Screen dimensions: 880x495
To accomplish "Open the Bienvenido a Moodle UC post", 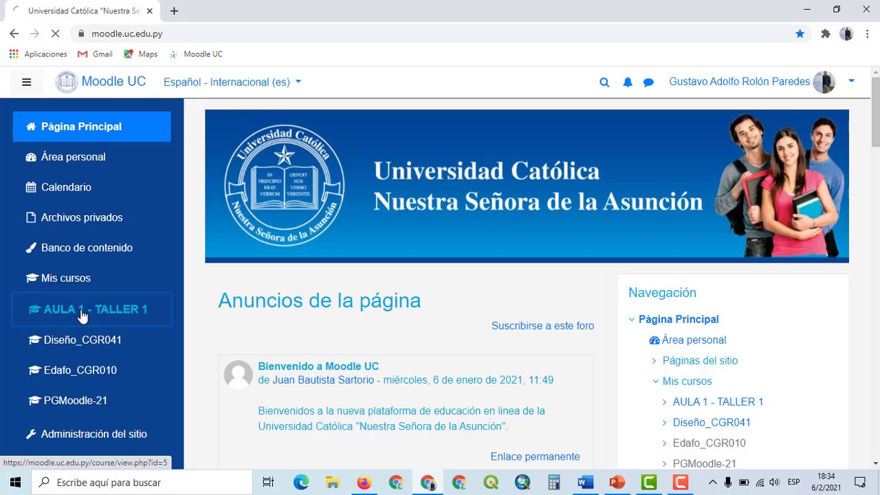I will 318,366.
